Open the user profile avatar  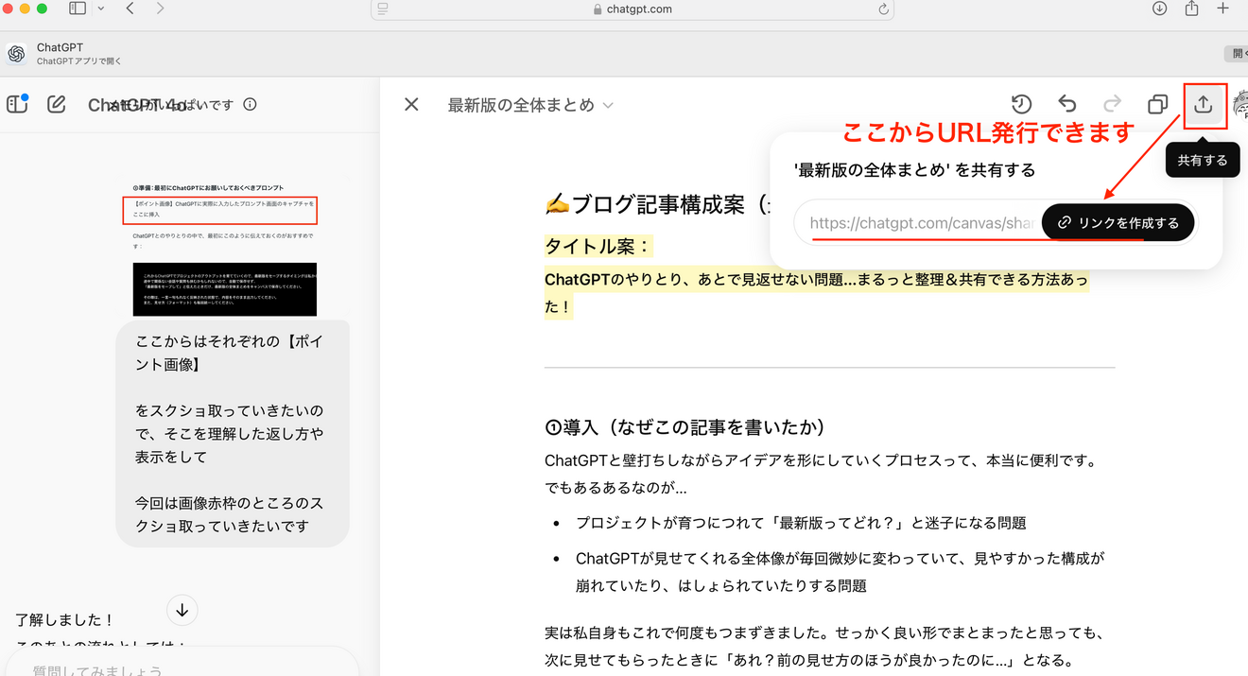click(x=1240, y=105)
